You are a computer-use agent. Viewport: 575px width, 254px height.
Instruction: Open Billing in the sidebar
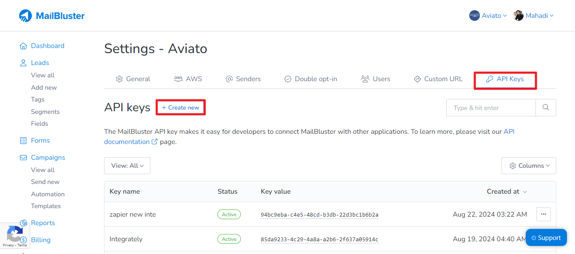[x=41, y=240]
